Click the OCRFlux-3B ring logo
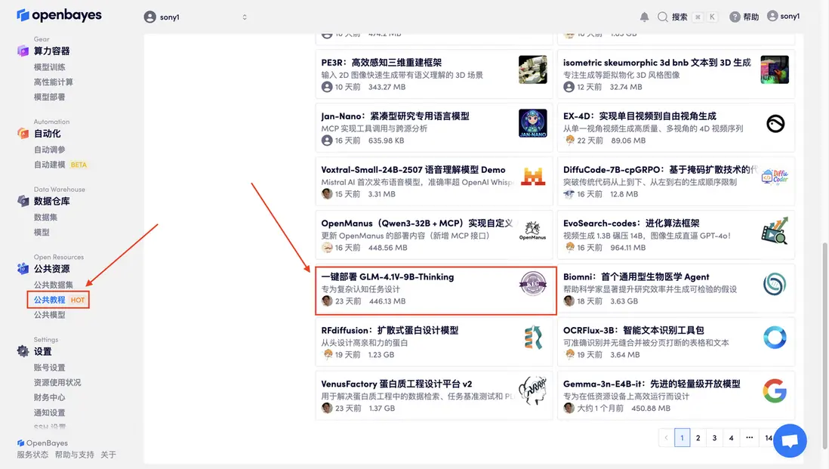The height and width of the screenshot is (469, 829). pos(775,338)
